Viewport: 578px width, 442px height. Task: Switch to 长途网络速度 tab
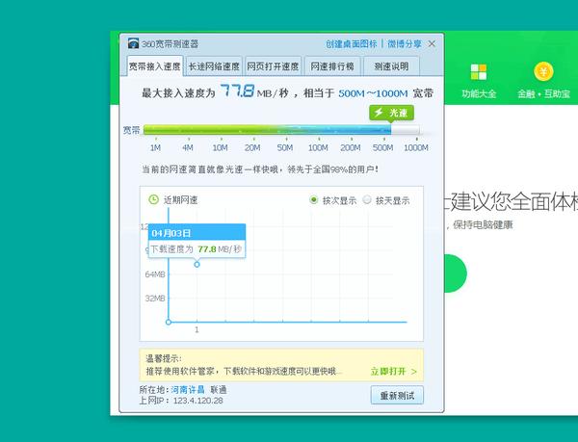[214, 66]
